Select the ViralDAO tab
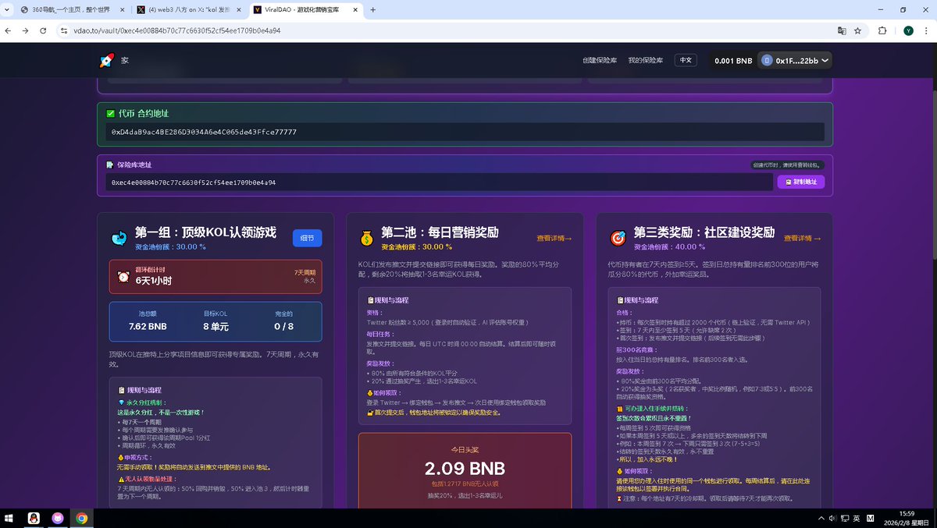 tap(305, 10)
